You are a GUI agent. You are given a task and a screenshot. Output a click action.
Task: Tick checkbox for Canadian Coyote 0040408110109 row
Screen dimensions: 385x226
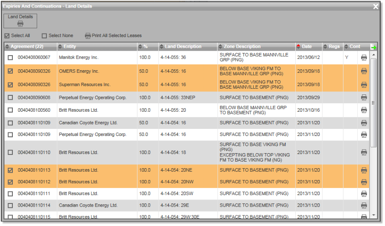pos(10,123)
